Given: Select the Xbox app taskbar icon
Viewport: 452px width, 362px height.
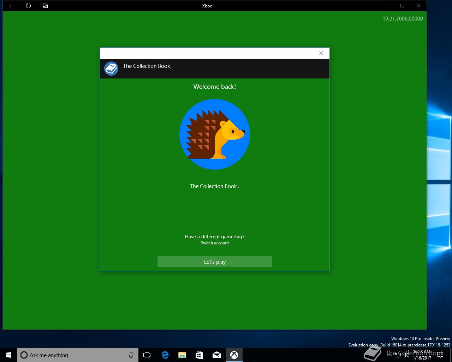Looking at the screenshot, I should pyautogui.click(x=234, y=355).
